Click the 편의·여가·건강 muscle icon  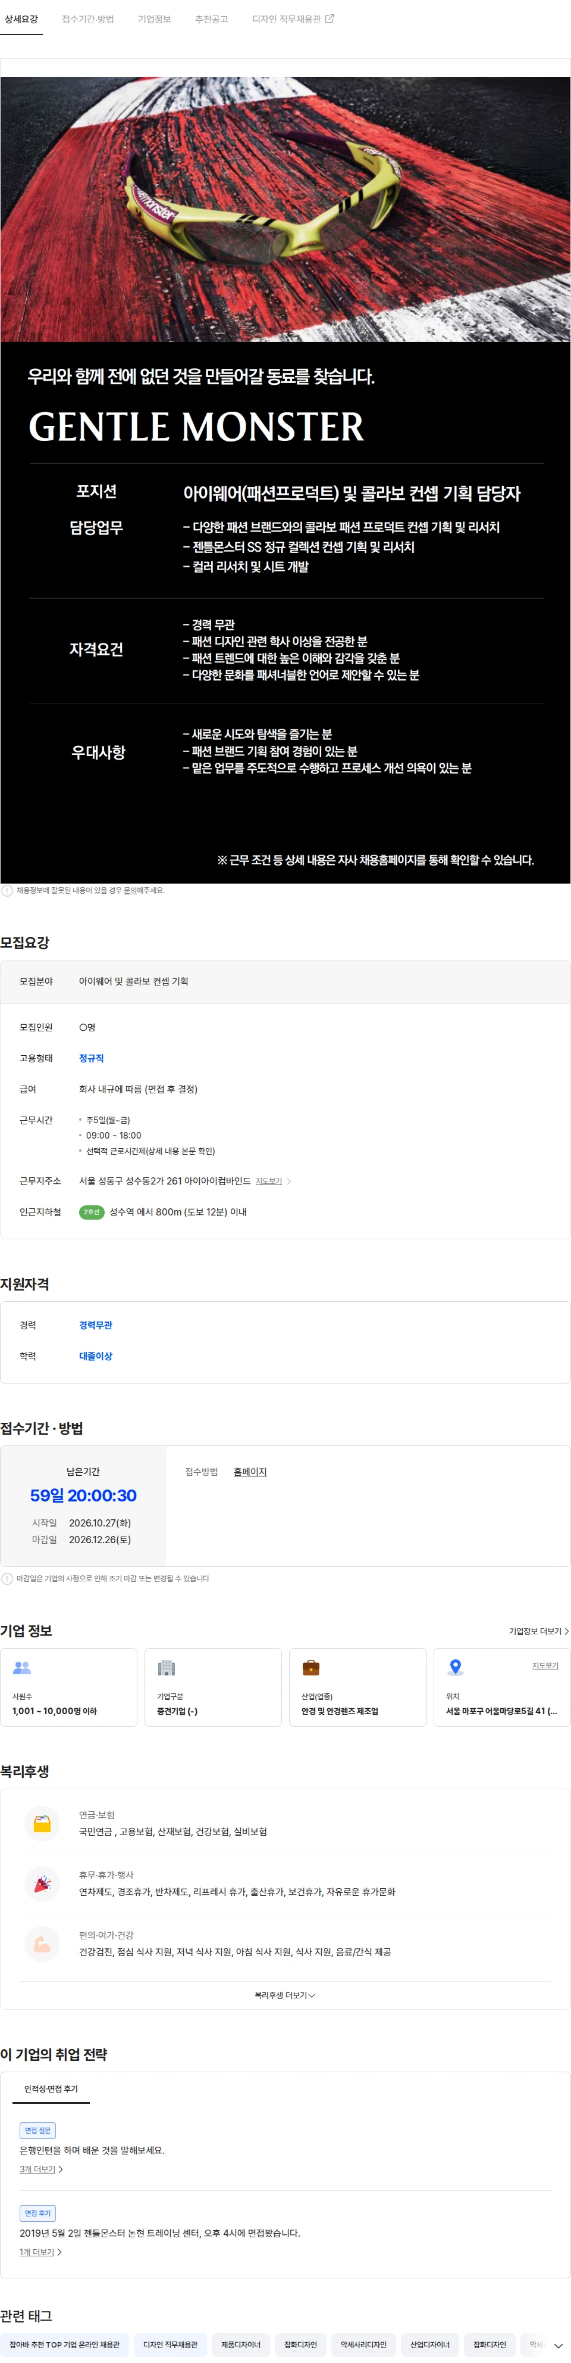tap(42, 1944)
